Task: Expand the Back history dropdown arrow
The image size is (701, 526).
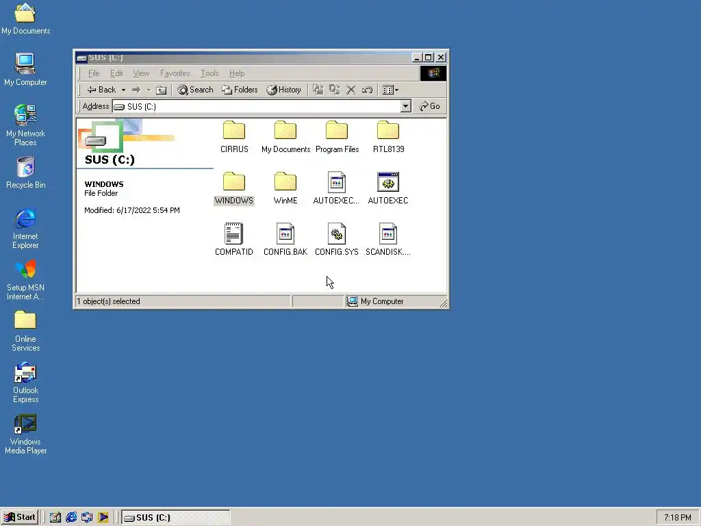Action: click(123, 90)
